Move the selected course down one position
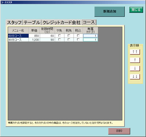Viewport: 146px width, 137px height. pyautogui.click(x=135, y=68)
